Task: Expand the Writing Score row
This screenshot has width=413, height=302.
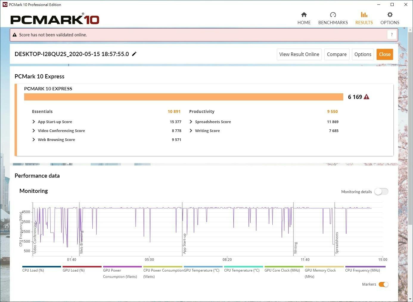Action: (x=191, y=131)
